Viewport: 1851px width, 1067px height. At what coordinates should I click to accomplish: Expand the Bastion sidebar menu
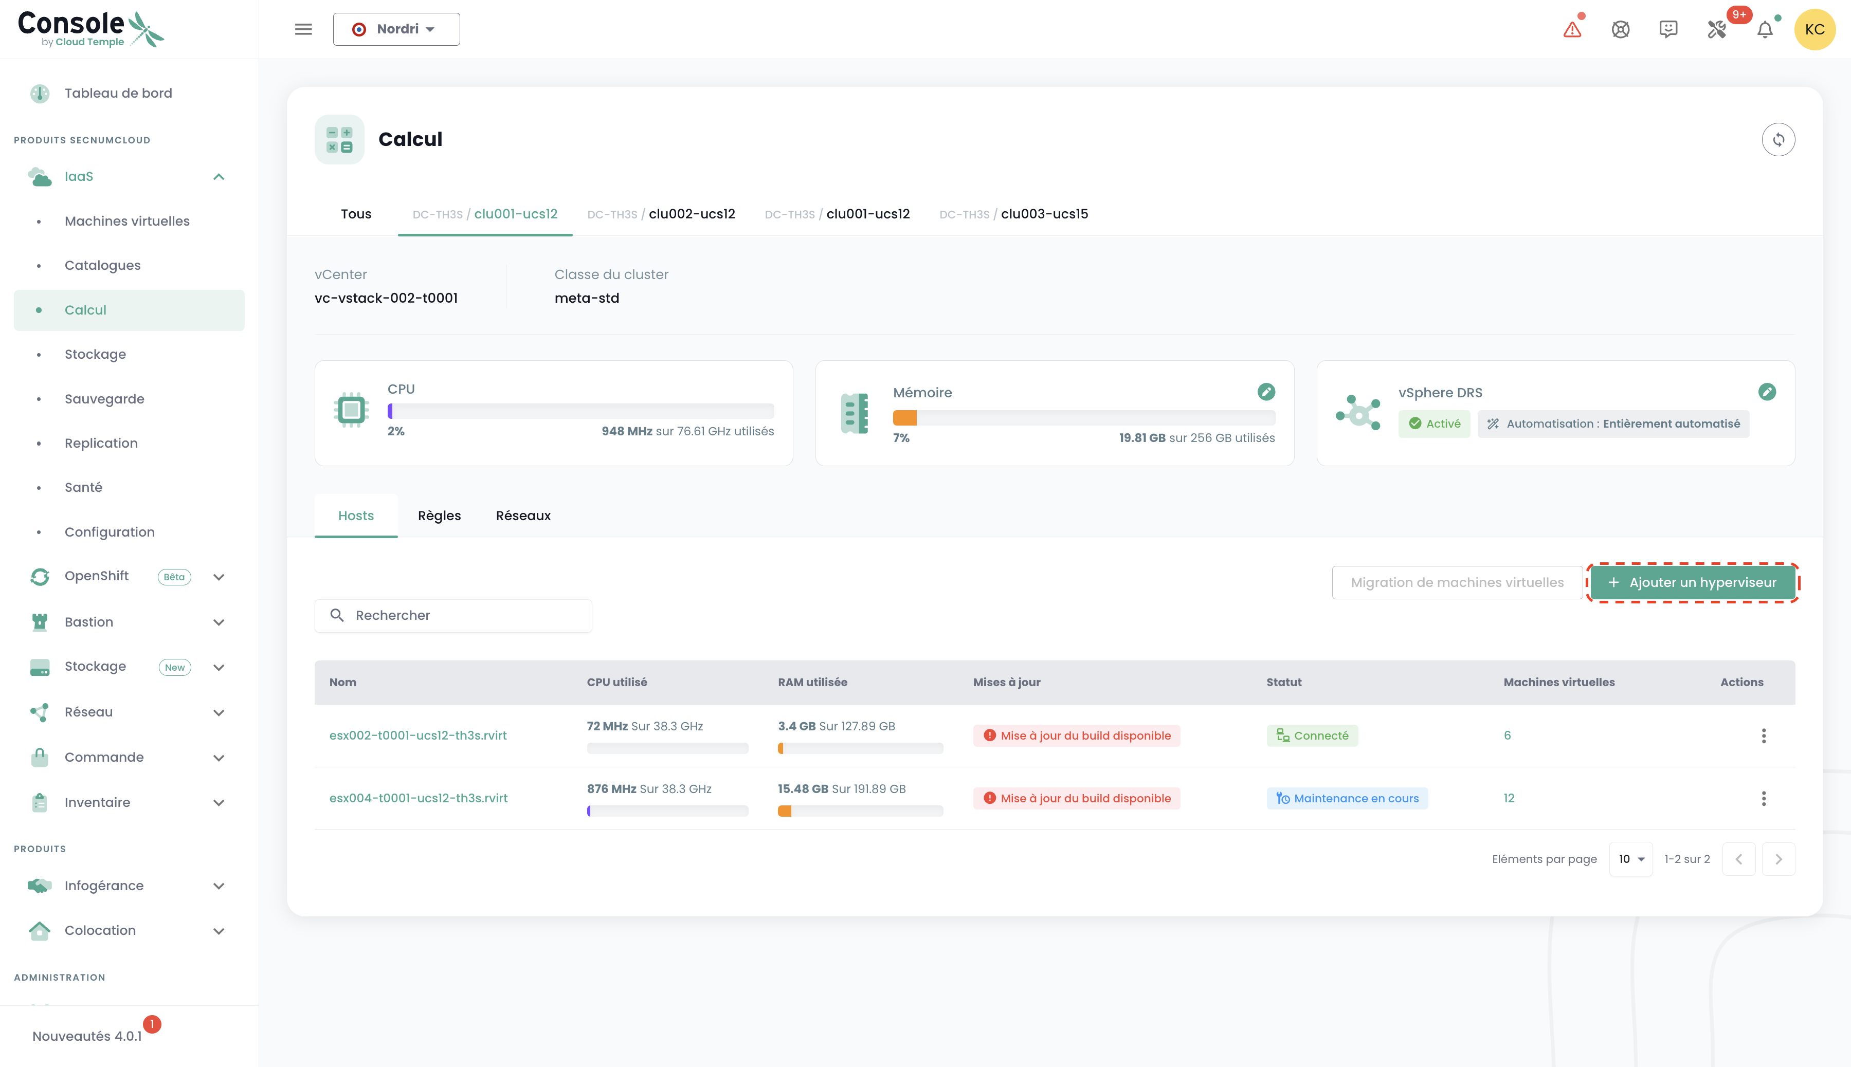[219, 622]
